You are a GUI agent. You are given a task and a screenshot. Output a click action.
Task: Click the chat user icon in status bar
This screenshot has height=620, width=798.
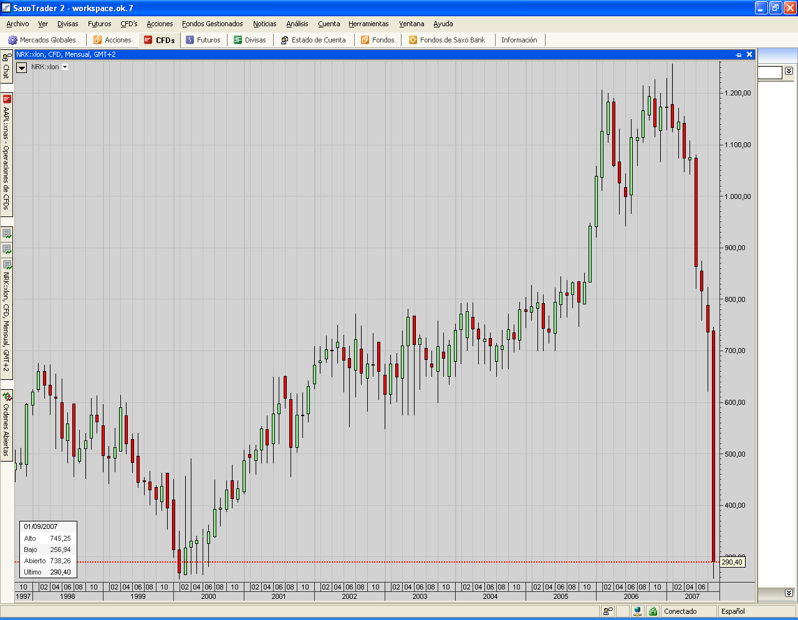(608, 611)
